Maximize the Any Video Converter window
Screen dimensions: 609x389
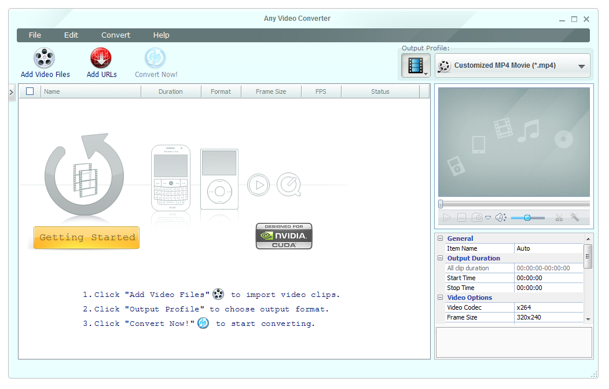[574, 19]
